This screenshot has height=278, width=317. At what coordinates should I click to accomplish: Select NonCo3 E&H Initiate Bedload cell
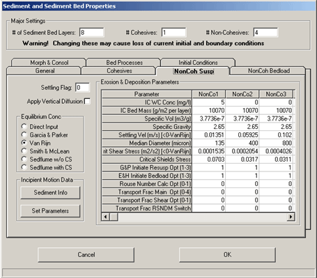click(276, 176)
